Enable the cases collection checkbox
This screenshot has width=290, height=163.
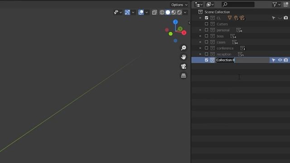coord(207,42)
